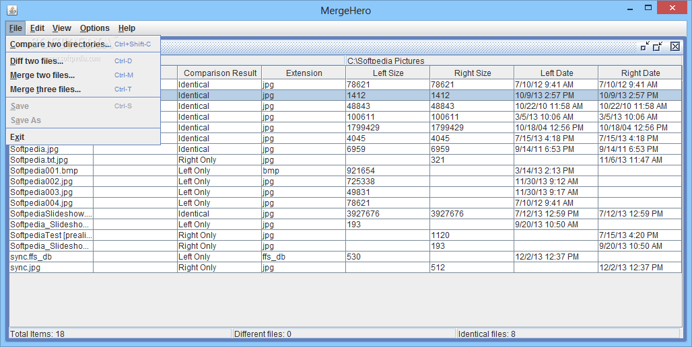The image size is (692, 347).
Task: Click left date 3/14/13 2:13 PM
Action: tap(545, 171)
